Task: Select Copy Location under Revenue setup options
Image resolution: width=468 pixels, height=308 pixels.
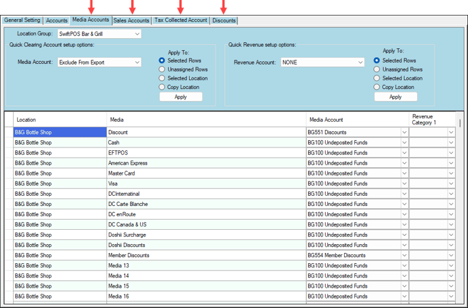Action: tap(377, 87)
